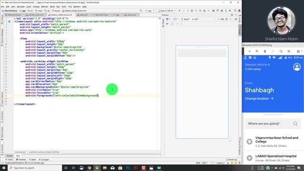Open the Gradle side tool window
304x171 pixels.
[x=240, y=19]
